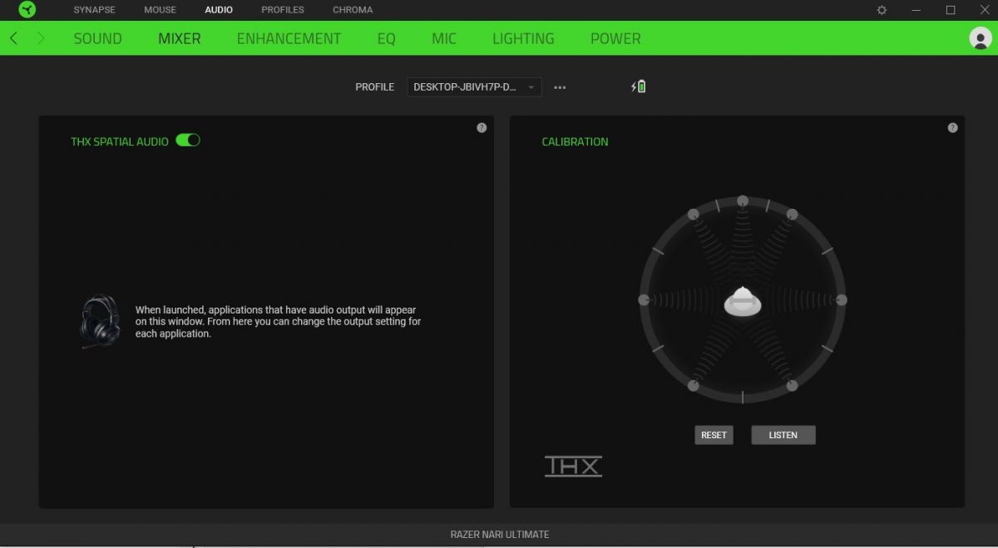Open the Profiles tab
Image resolution: width=998 pixels, height=548 pixels.
[x=283, y=10]
